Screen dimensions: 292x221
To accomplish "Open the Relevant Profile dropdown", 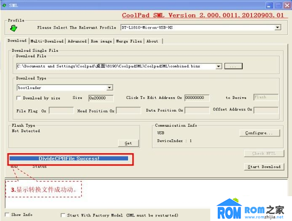I will coord(278,27).
